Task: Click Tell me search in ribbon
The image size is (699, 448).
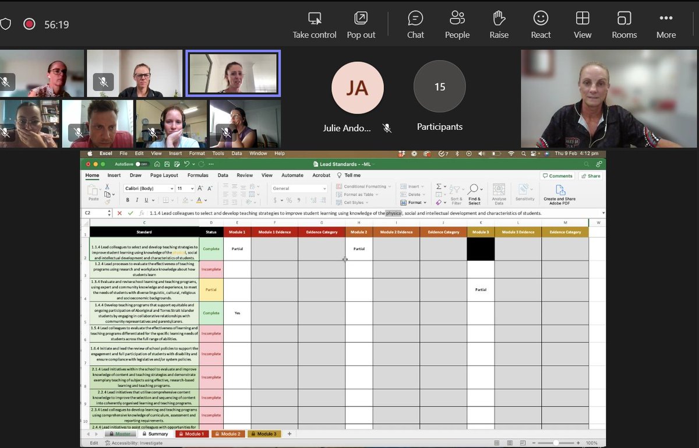Action: click(x=348, y=175)
